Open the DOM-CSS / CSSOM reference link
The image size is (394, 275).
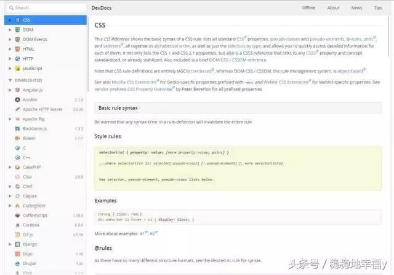click(x=238, y=60)
